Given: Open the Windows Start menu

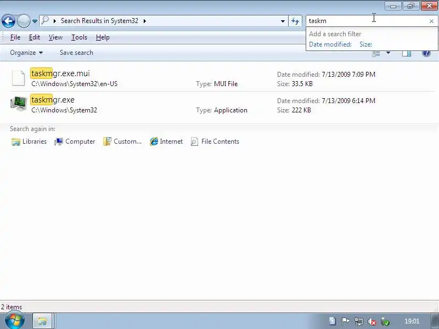Looking at the screenshot, I should pos(15,321).
